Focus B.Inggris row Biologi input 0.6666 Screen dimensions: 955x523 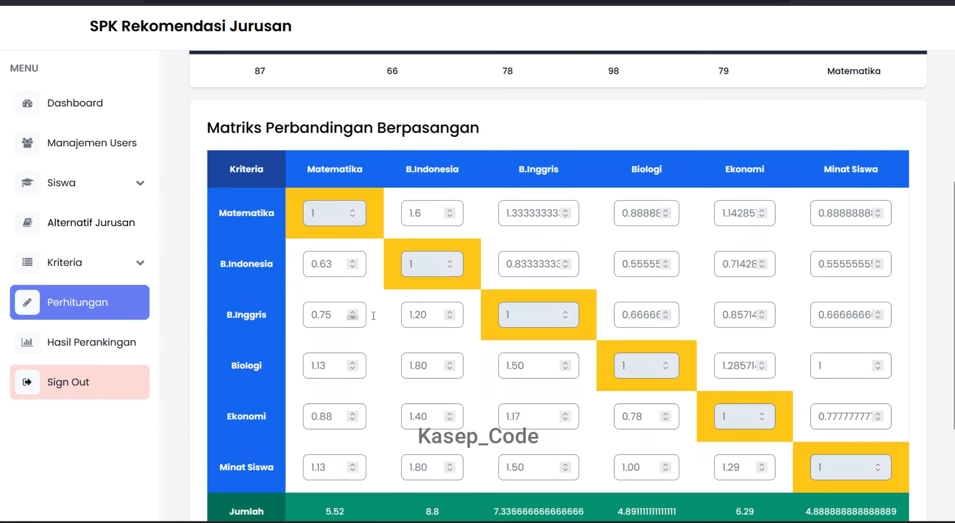[647, 315]
